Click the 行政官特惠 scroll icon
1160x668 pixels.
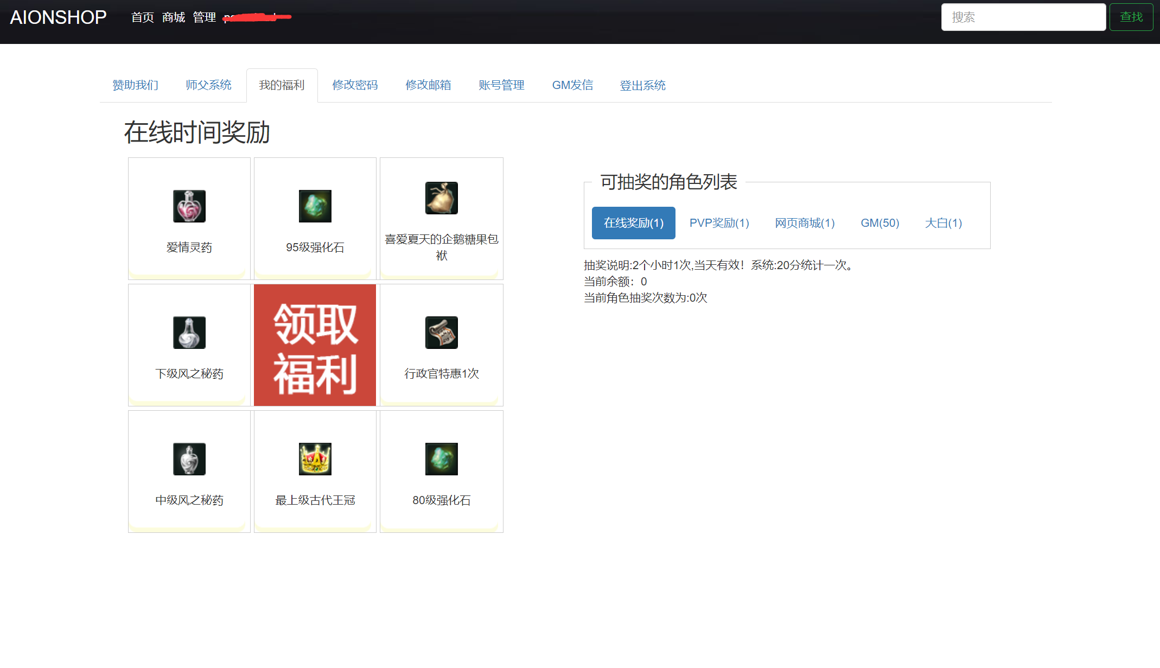(x=441, y=333)
